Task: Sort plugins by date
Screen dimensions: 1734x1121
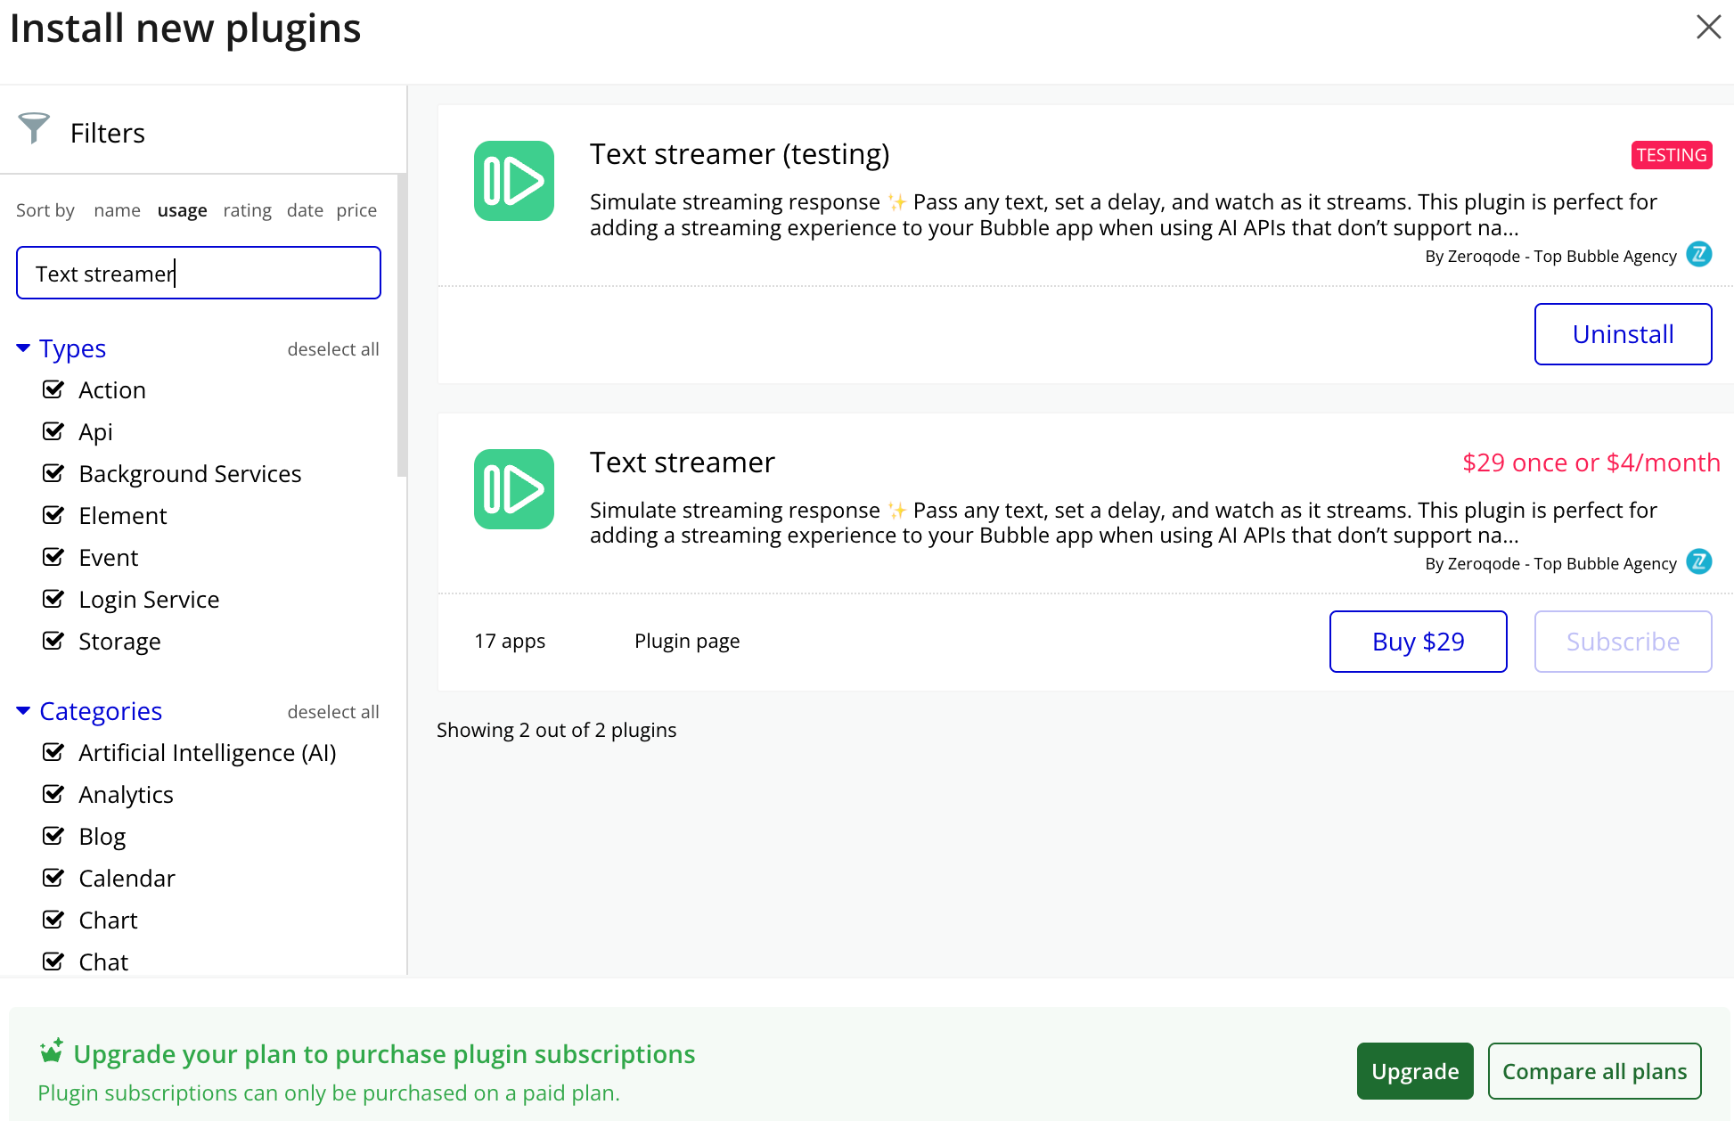Action: [x=305, y=210]
